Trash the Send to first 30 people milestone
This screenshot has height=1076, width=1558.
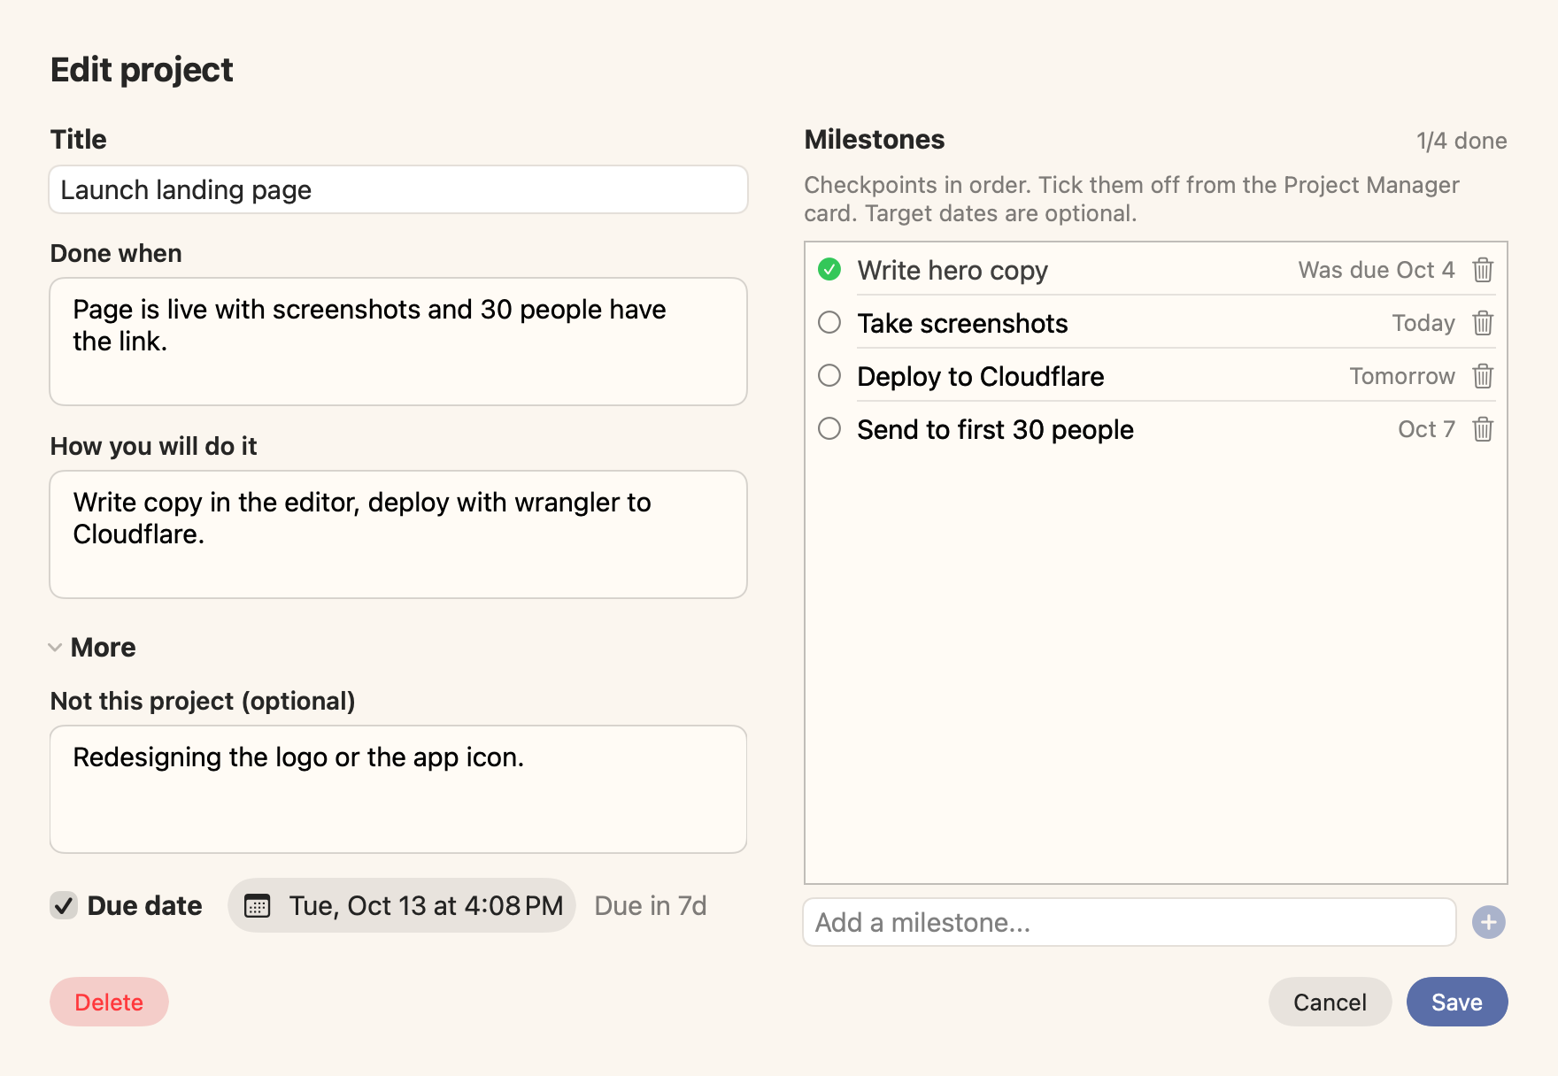click(1483, 429)
